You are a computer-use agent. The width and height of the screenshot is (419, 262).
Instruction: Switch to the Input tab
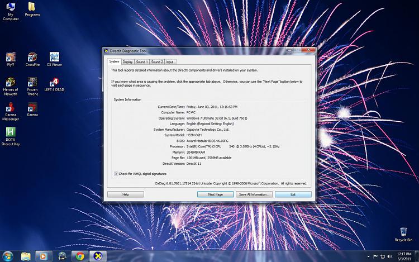(x=170, y=61)
